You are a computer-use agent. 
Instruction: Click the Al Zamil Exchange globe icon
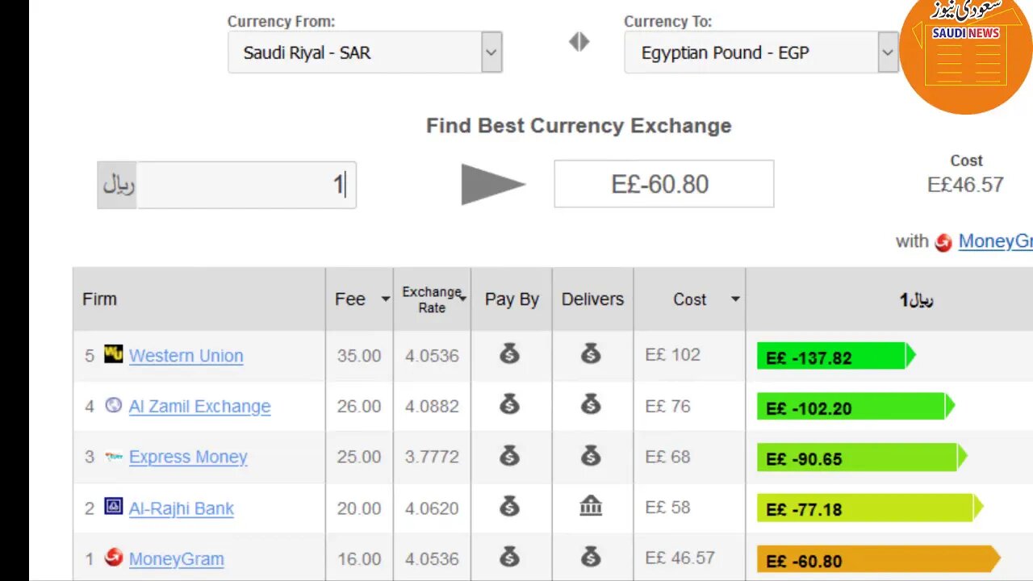coord(114,405)
